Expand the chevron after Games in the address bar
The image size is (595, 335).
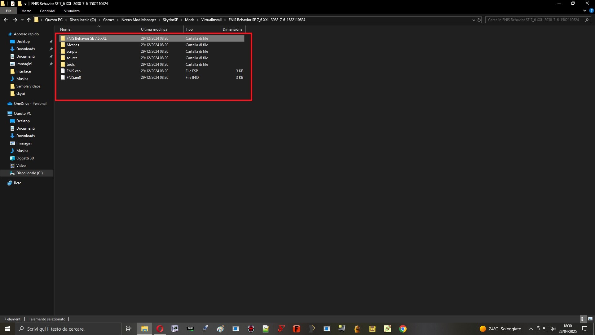pos(118,20)
